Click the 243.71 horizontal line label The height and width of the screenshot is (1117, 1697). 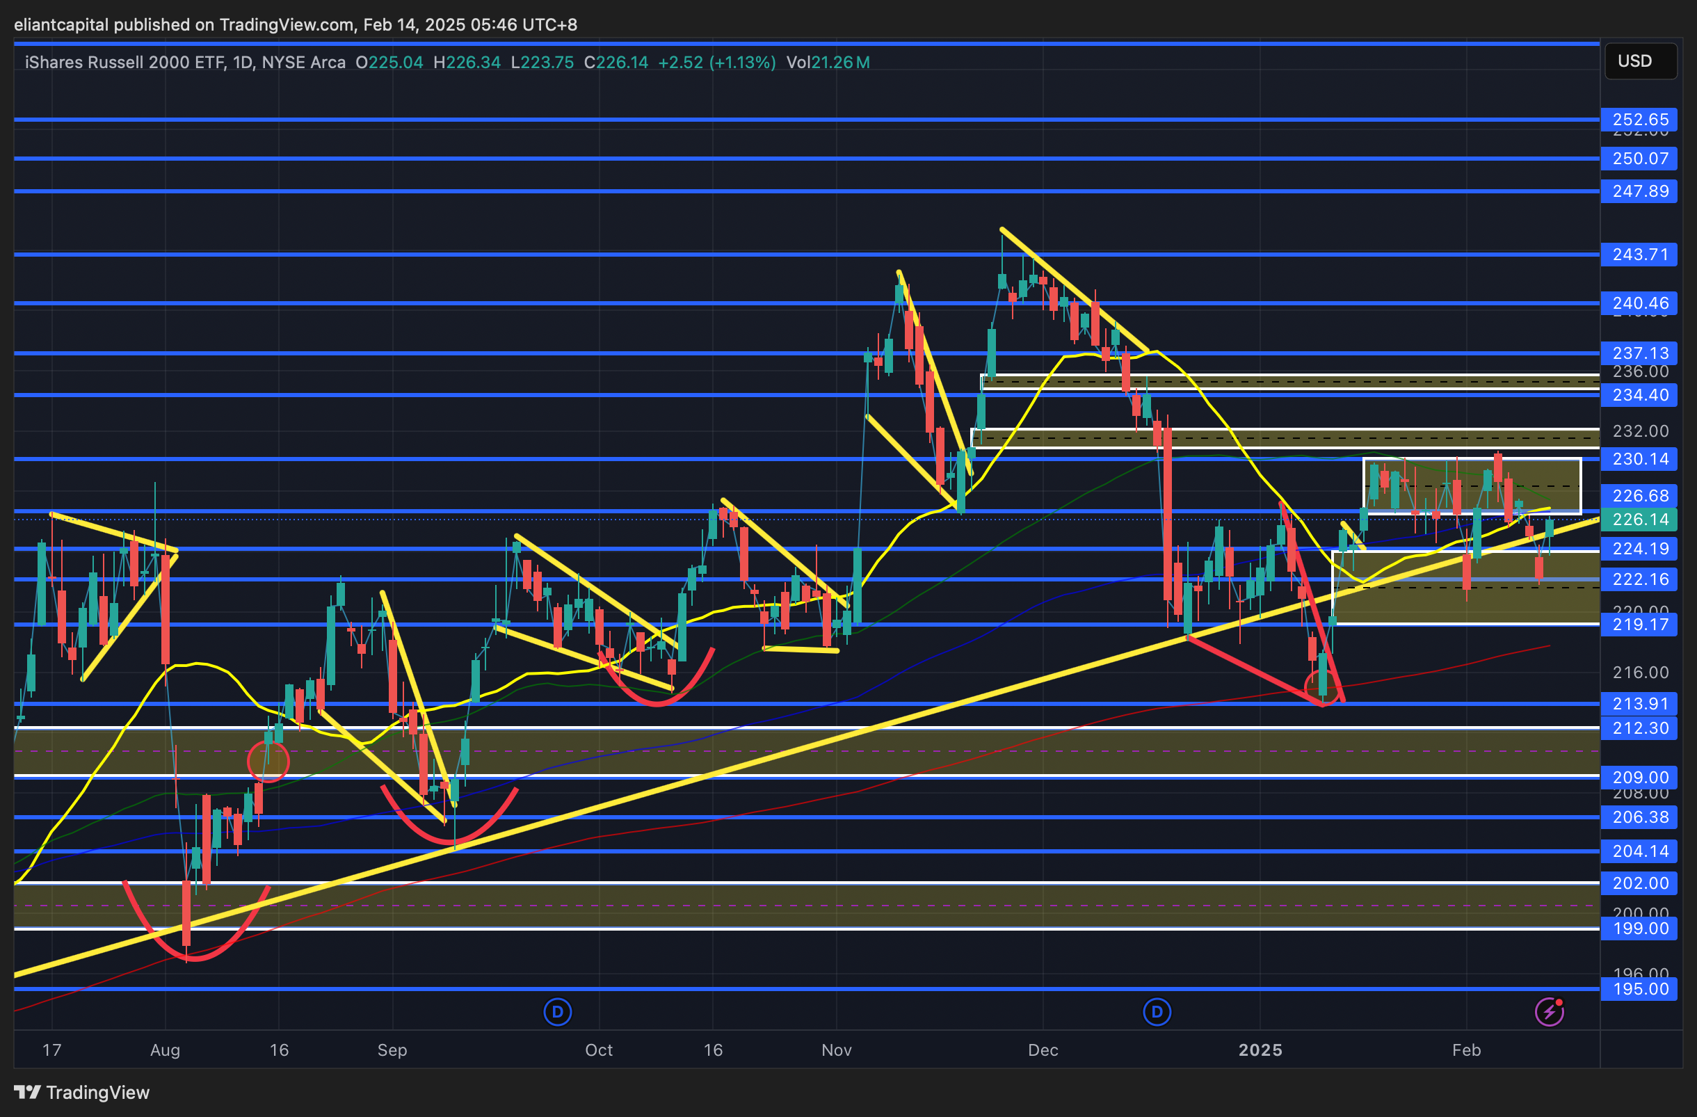pos(1640,255)
